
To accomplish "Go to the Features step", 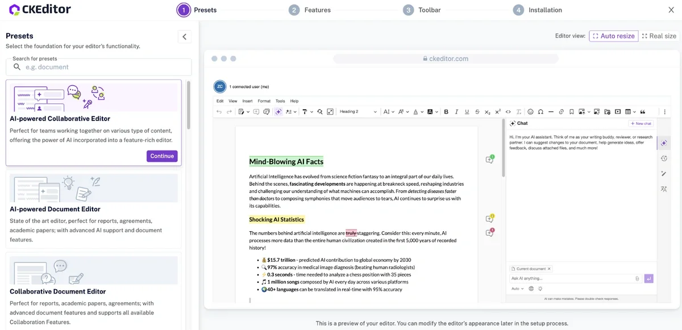I will (x=310, y=10).
